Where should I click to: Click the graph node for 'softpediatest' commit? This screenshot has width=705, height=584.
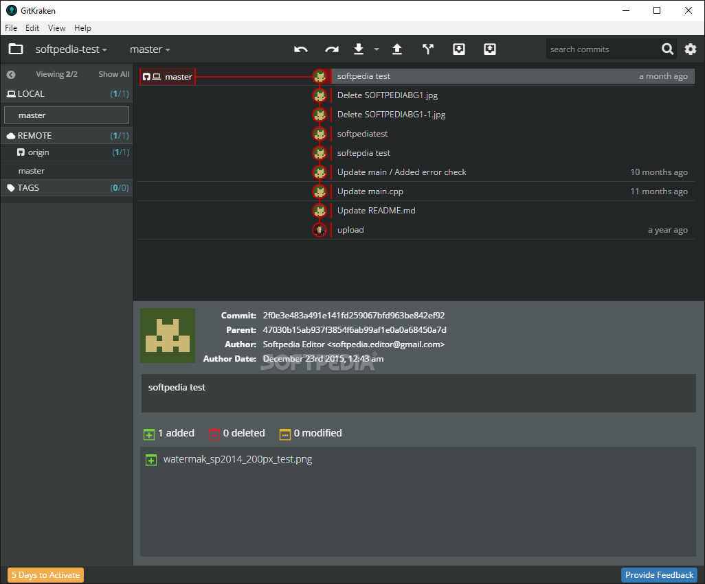[x=320, y=134]
